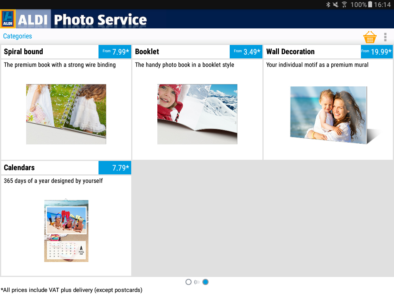Select the mother and child mural image
Viewport: 394px width, 295px height.
tap(329, 115)
